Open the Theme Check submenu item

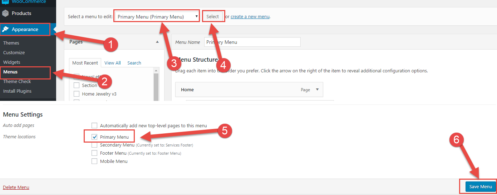point(17,81)
